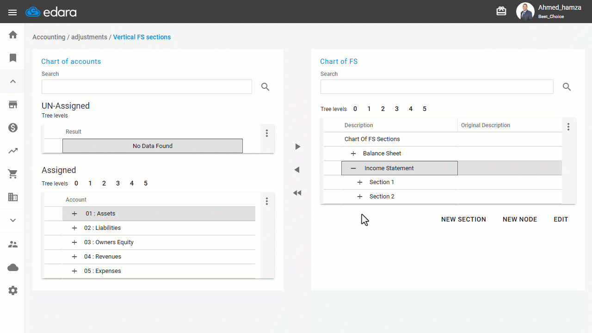Focus the Chart of accounts search field
The width and height of the screenshot is (592, 333).
[147, 86]
